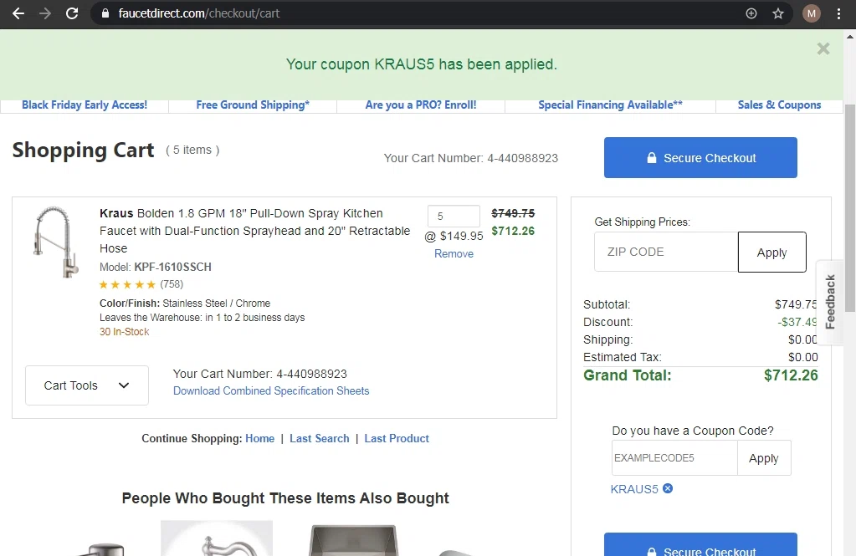This screenshot has height=556, width=856.
Task: Click the coupon code input field
Action: pyautogui.click(x=674, y=458)
